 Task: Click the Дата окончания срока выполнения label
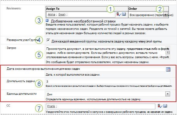pos(43,69)
